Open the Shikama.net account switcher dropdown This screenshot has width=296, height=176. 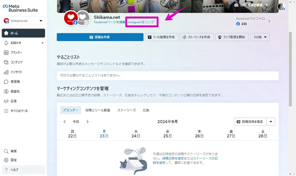pos(23,21)
